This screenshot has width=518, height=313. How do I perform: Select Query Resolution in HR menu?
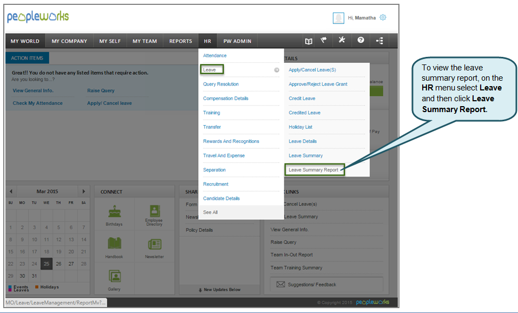221,84
